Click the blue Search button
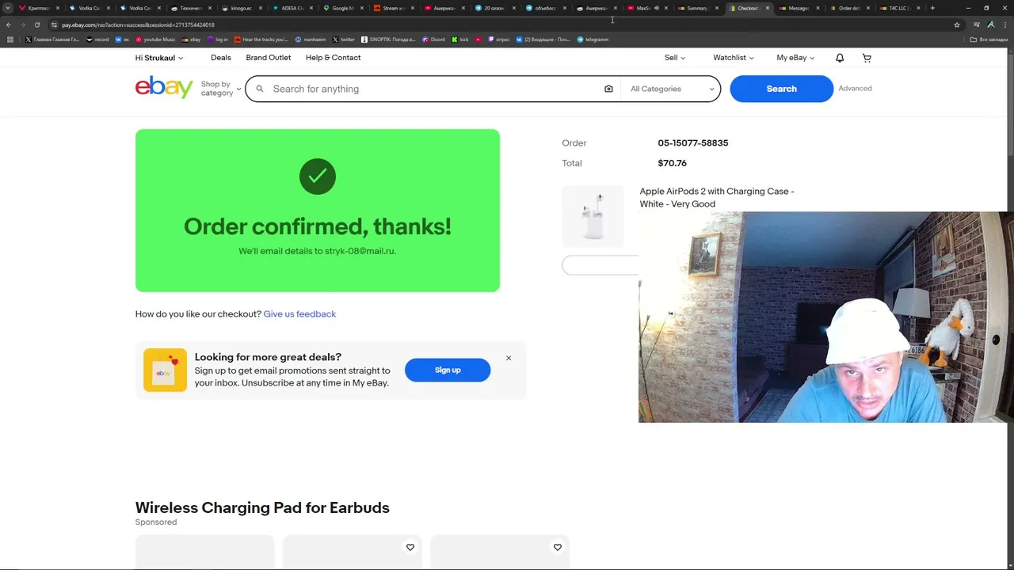The image size is (1014, 570). tap(781, 89)
